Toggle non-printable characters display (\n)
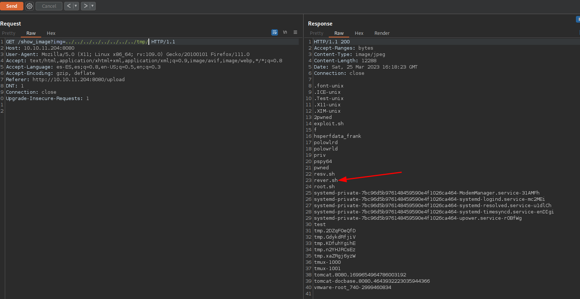Viewport: 580px width, 299px height. tap(285, 32)
